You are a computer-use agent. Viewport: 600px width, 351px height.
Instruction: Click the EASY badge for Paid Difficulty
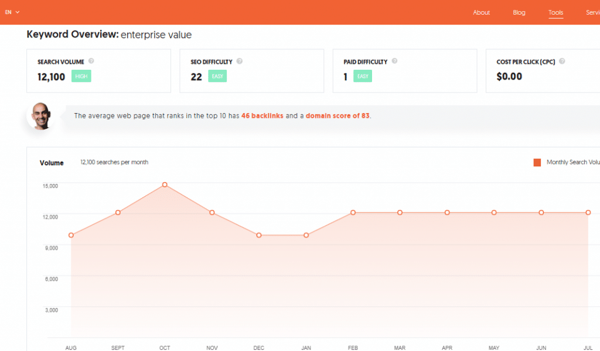pyautogui.click(x=363, y=76)
